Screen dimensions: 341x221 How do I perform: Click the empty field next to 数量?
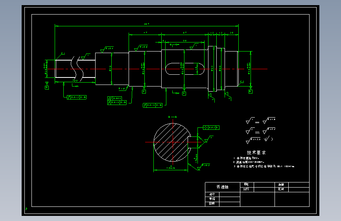click(x=299, y=185)
